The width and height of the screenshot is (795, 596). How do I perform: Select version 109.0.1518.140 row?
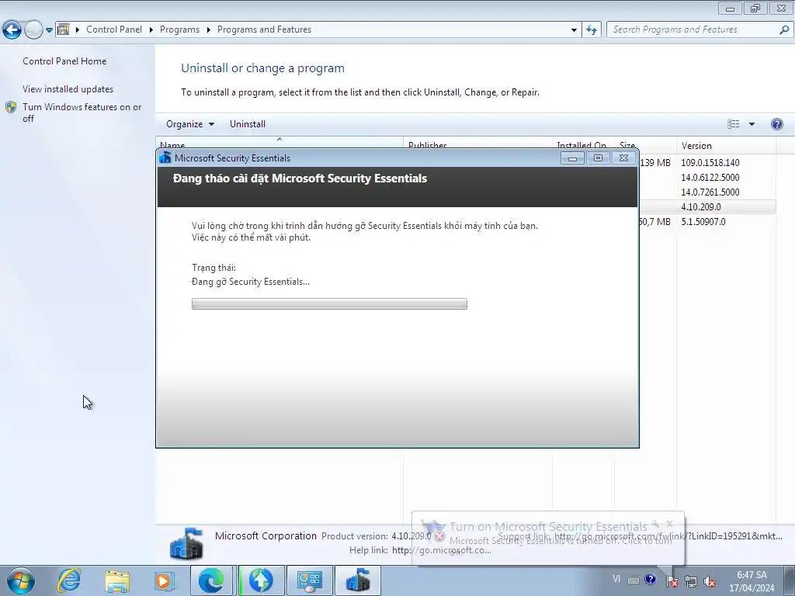point(710,163)
